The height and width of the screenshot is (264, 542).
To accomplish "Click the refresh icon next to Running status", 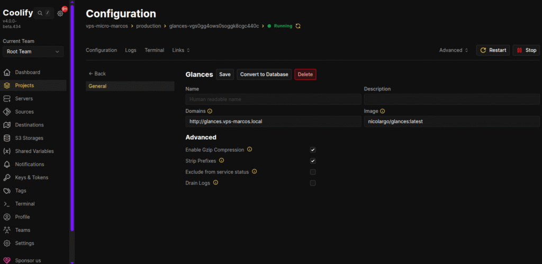I will (x=298, y=26).
